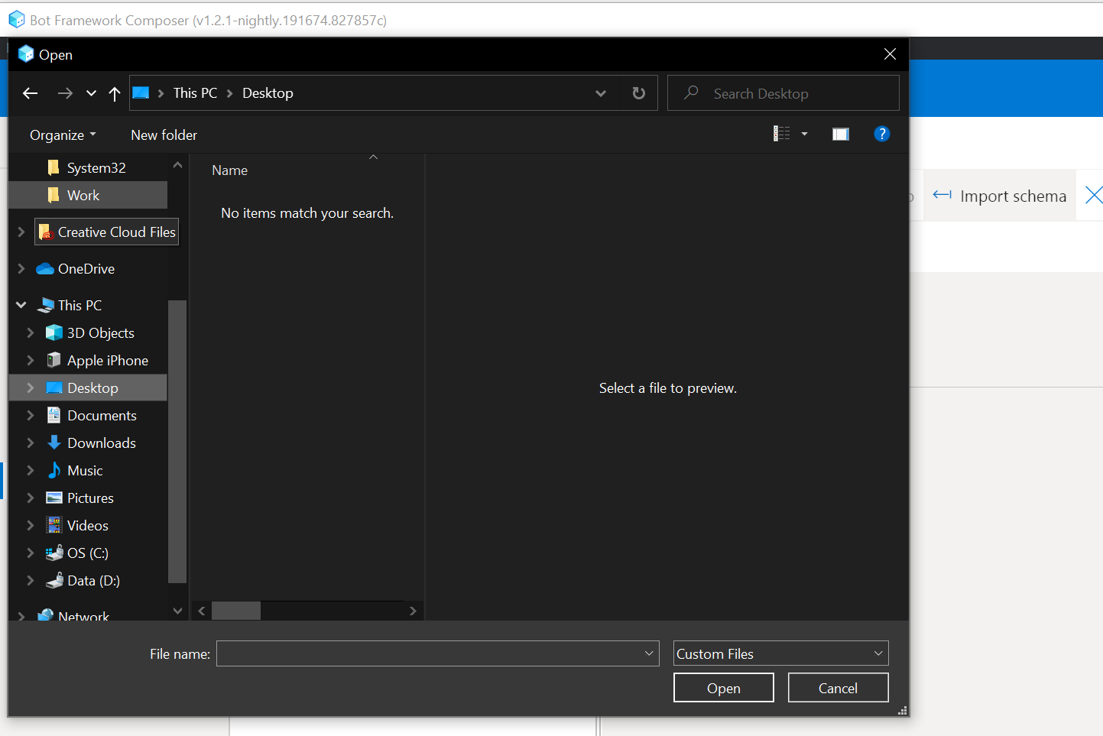Click the navigation pane scroll down arrow
1103x736 pixels.
tap(177, 611)
